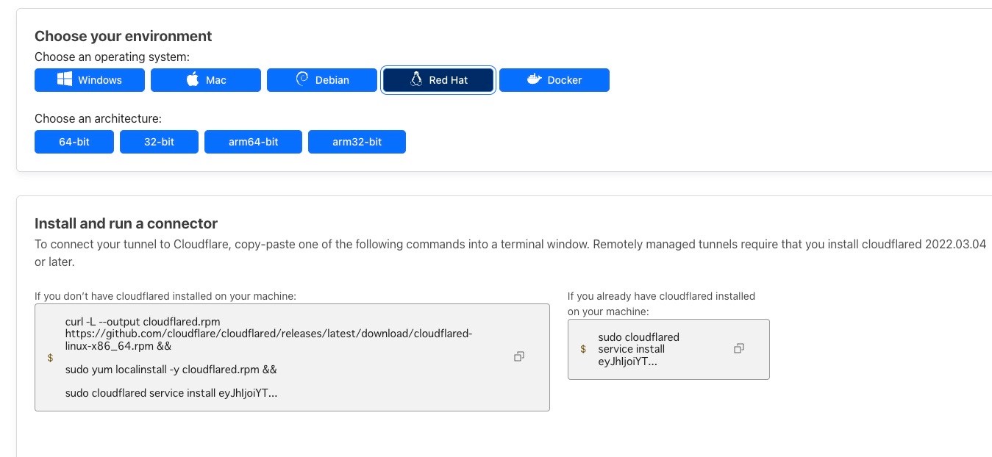The height and width of the screenshot is (457, 992).
Task: Click the 'Choose your environment' heading
Action: (x=124, y=36)
